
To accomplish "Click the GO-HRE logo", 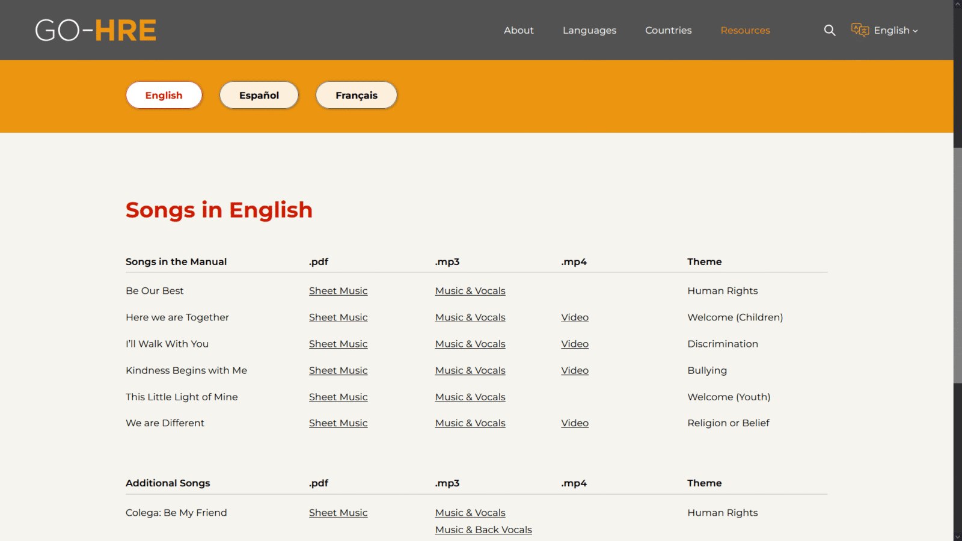I will coord(96,30).
